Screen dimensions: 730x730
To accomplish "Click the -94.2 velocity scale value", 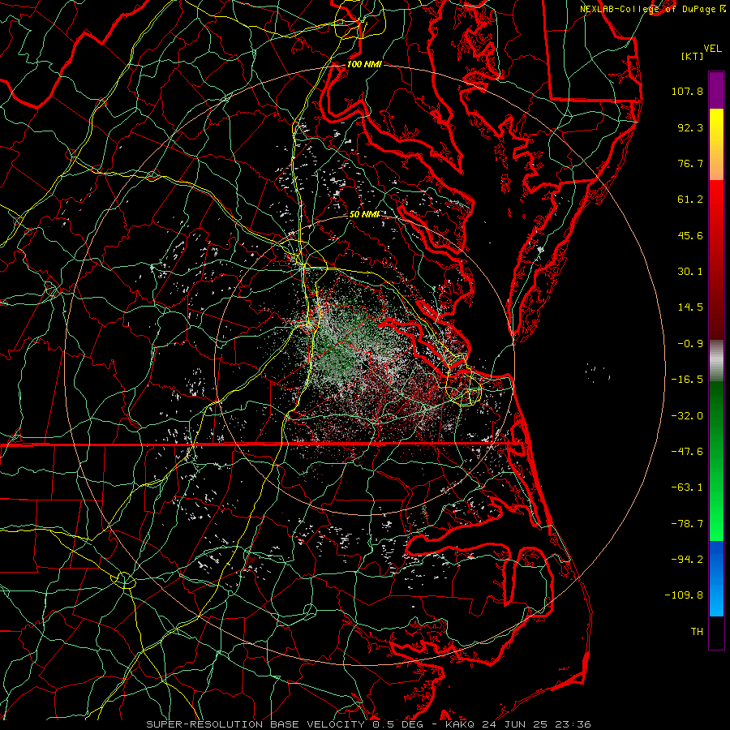I will click(687, 560).
